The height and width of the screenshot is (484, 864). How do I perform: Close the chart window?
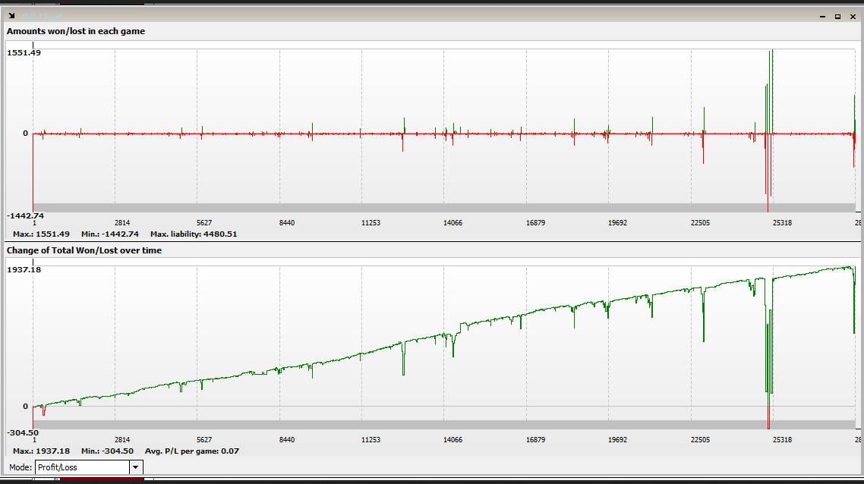click(x=853, y=16)
